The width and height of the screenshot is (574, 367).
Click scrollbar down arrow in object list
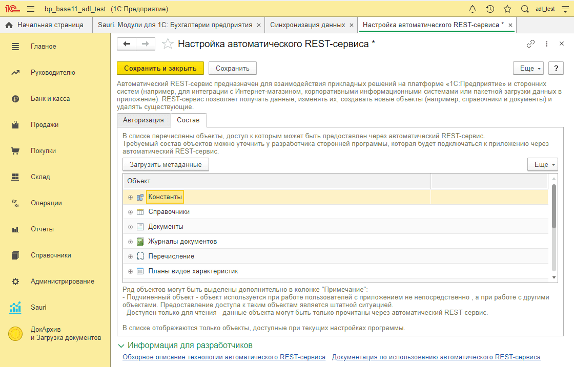pos(554,277)
